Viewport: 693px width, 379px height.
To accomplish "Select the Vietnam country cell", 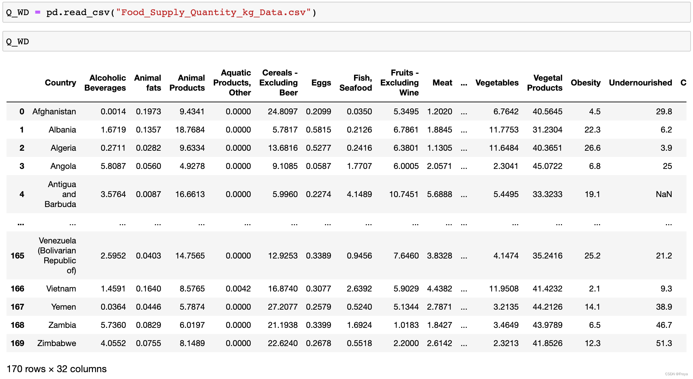I will pos(61,289).
